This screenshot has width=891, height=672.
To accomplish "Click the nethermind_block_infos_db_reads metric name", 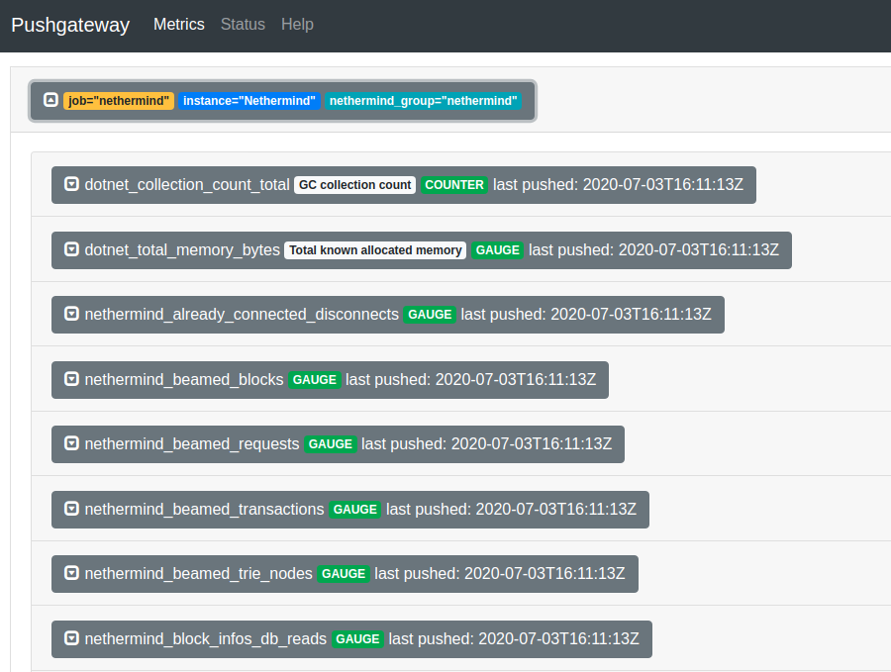I will pyautogui.click(x=205, y=638).
